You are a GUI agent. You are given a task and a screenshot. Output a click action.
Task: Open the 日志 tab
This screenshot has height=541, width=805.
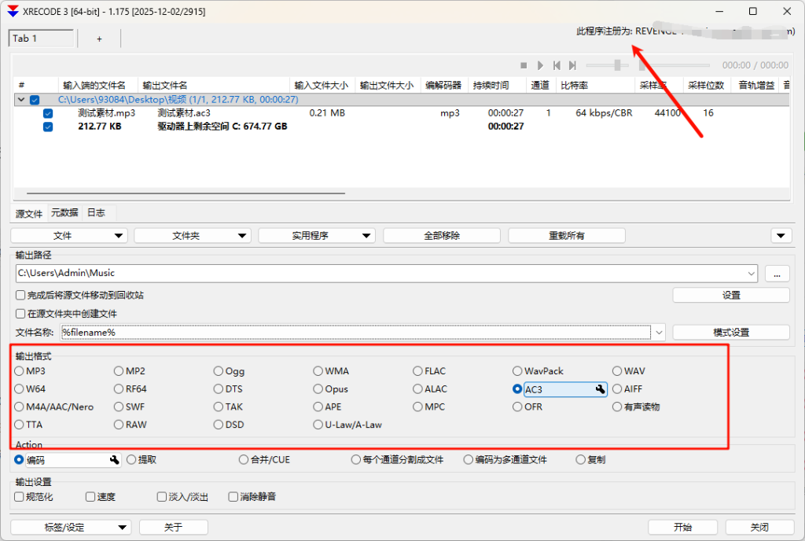96,213
